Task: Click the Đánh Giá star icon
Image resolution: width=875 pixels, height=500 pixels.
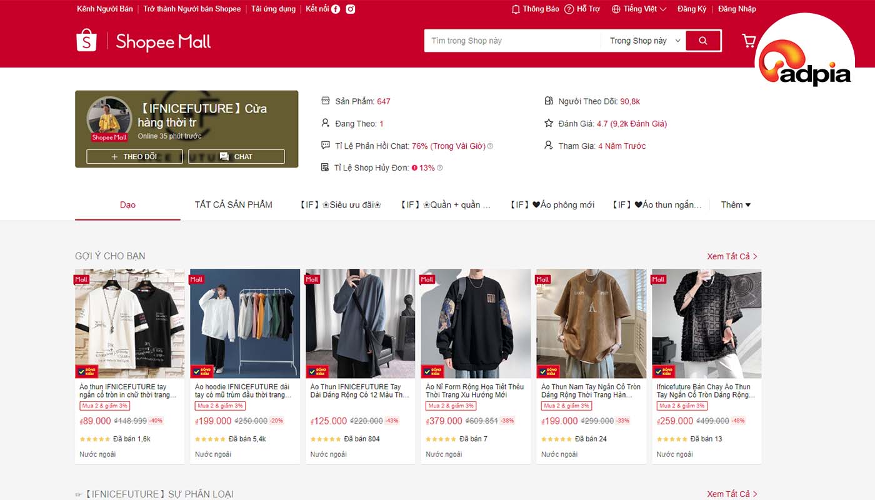Action: (x=549, y=123)
